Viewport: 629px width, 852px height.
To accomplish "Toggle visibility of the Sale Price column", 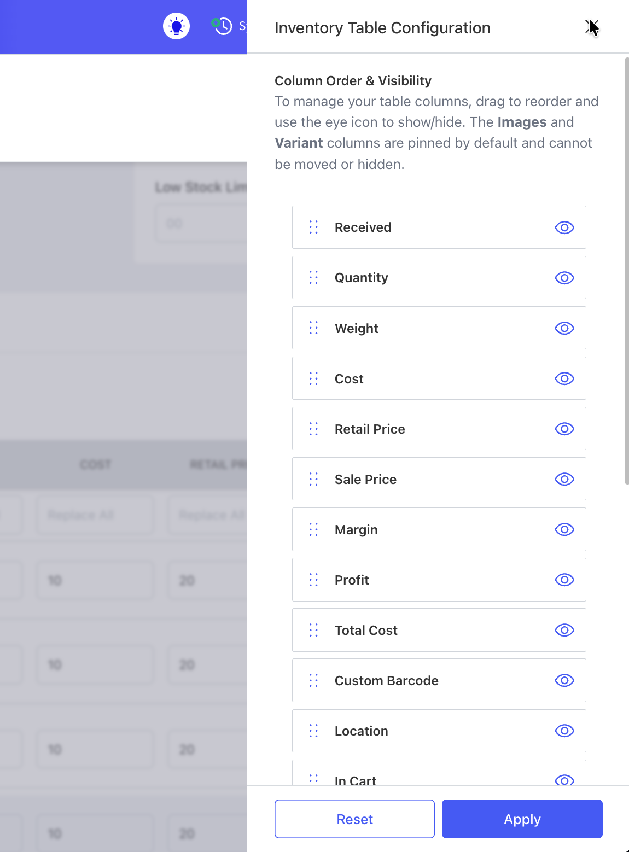I will 564,479.
